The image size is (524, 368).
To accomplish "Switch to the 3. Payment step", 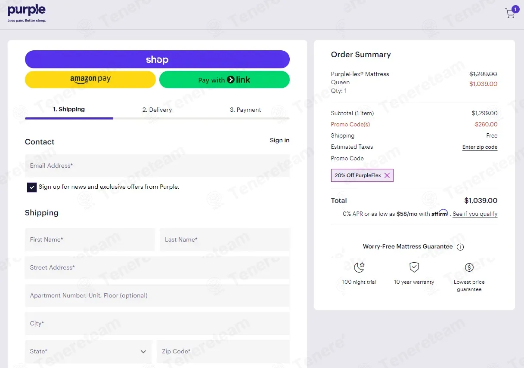I will click(x=245, y=110).
